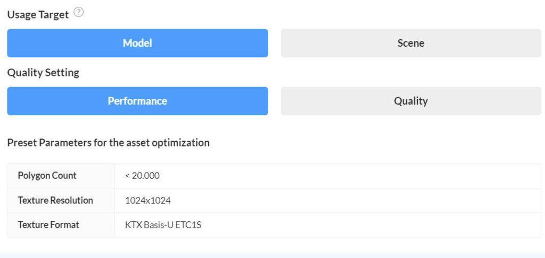Click the word Setting in Quality Setting
Viewport: 545px width, 258px height.
[62, 73]
